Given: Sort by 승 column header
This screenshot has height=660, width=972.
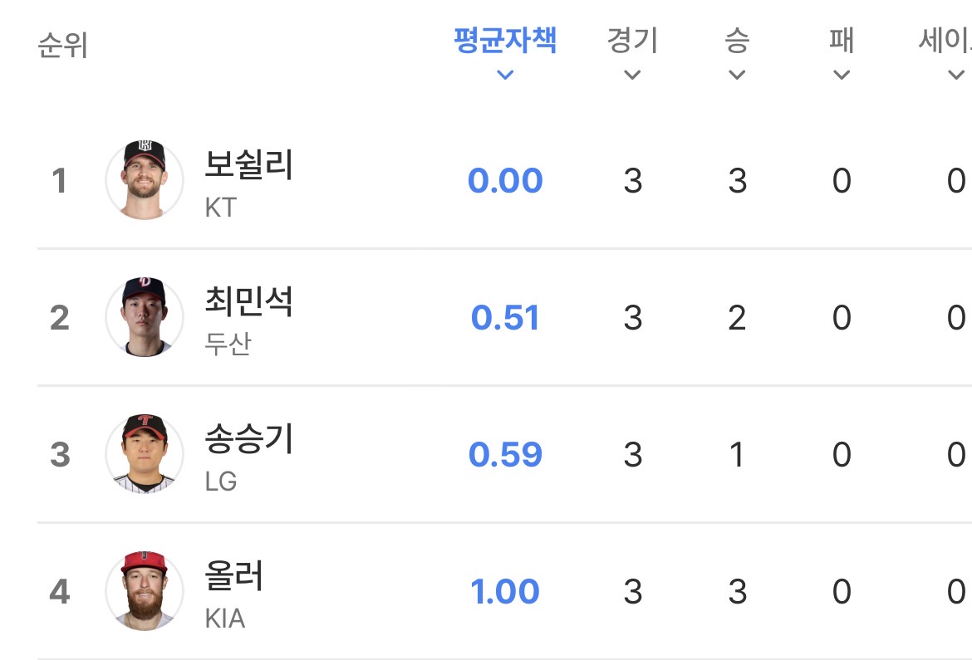Looking at the screenshot, I should click(x=737, y=40).
